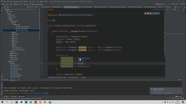The height and width of the screenshot is (104, 186).
Task: Open Windows taskbar search
Action: click(x=7, y=102)
